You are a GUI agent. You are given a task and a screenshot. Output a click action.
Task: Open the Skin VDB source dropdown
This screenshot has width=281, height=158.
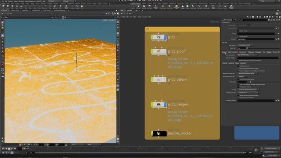[x=245, y=45]
